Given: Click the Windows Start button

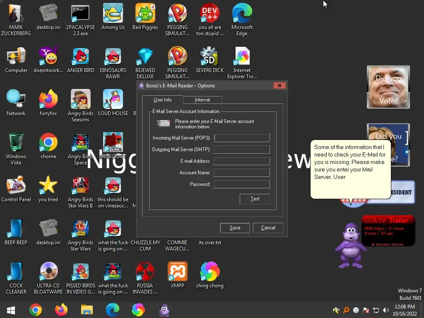Looking at the screenshot, I should click(11, 310).
